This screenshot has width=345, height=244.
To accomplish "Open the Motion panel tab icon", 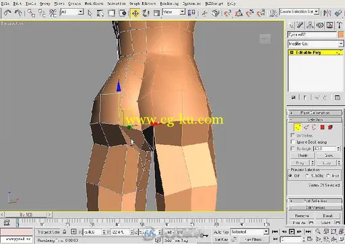I will [320, 25].
